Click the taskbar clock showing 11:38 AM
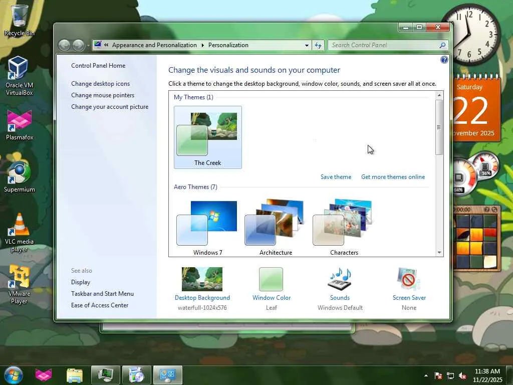 (x=487, y=375)
